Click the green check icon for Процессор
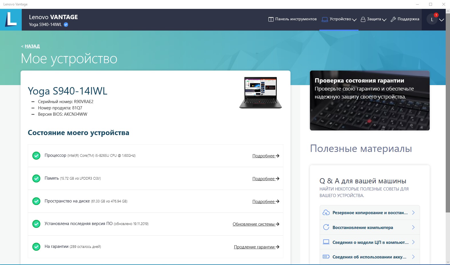This screenshot has height=265, width=450. pos(36,156)
